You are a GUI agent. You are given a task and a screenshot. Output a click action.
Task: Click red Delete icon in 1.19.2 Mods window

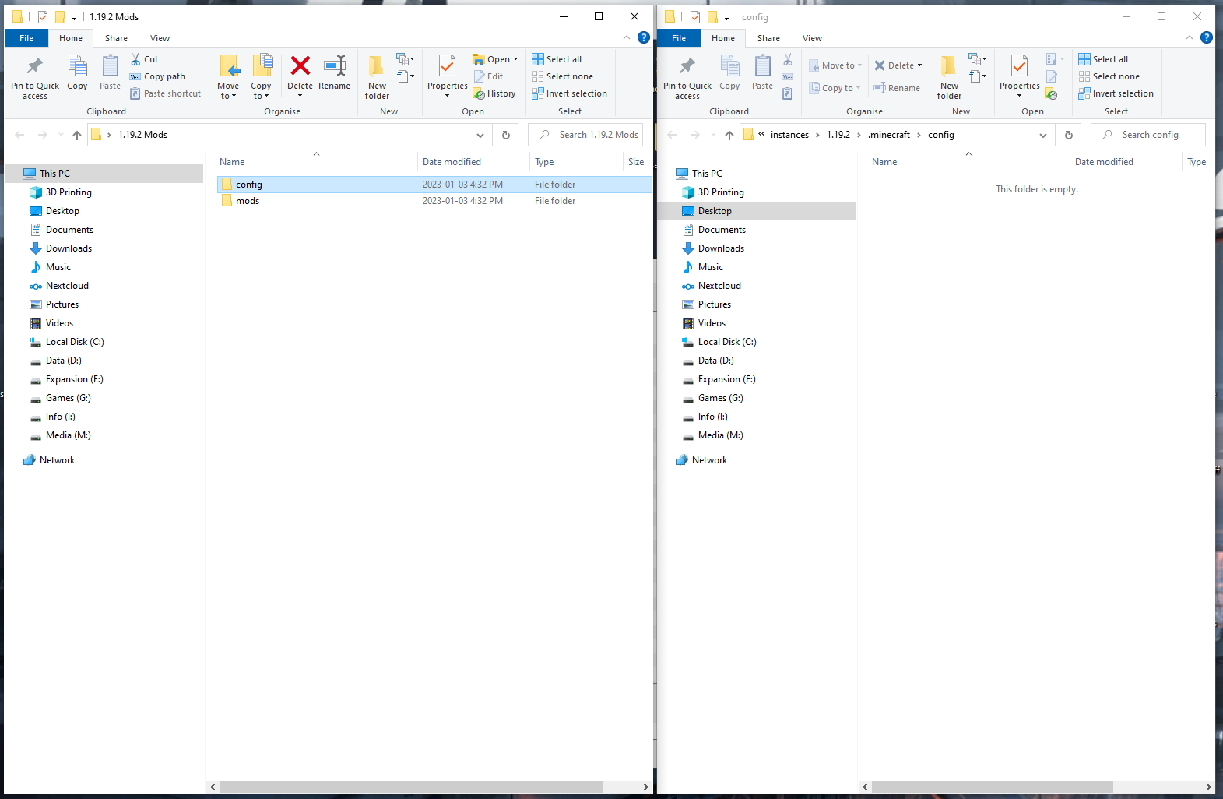click(300, 66)
